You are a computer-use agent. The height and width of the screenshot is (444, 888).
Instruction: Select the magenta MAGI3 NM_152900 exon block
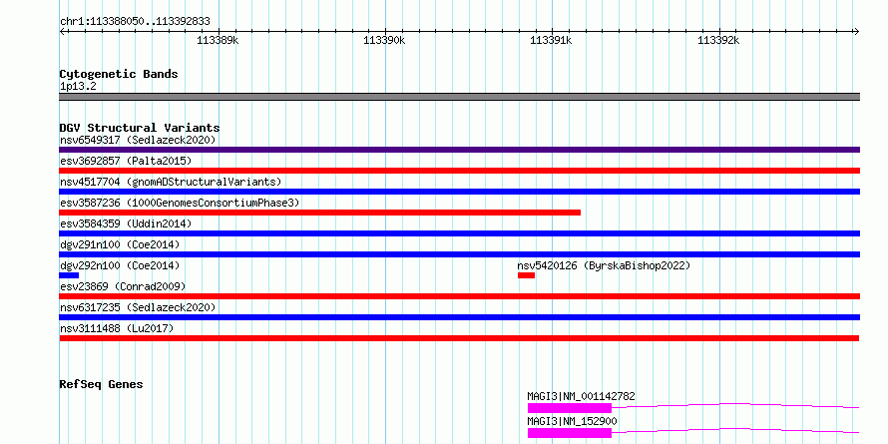[570, 433]
